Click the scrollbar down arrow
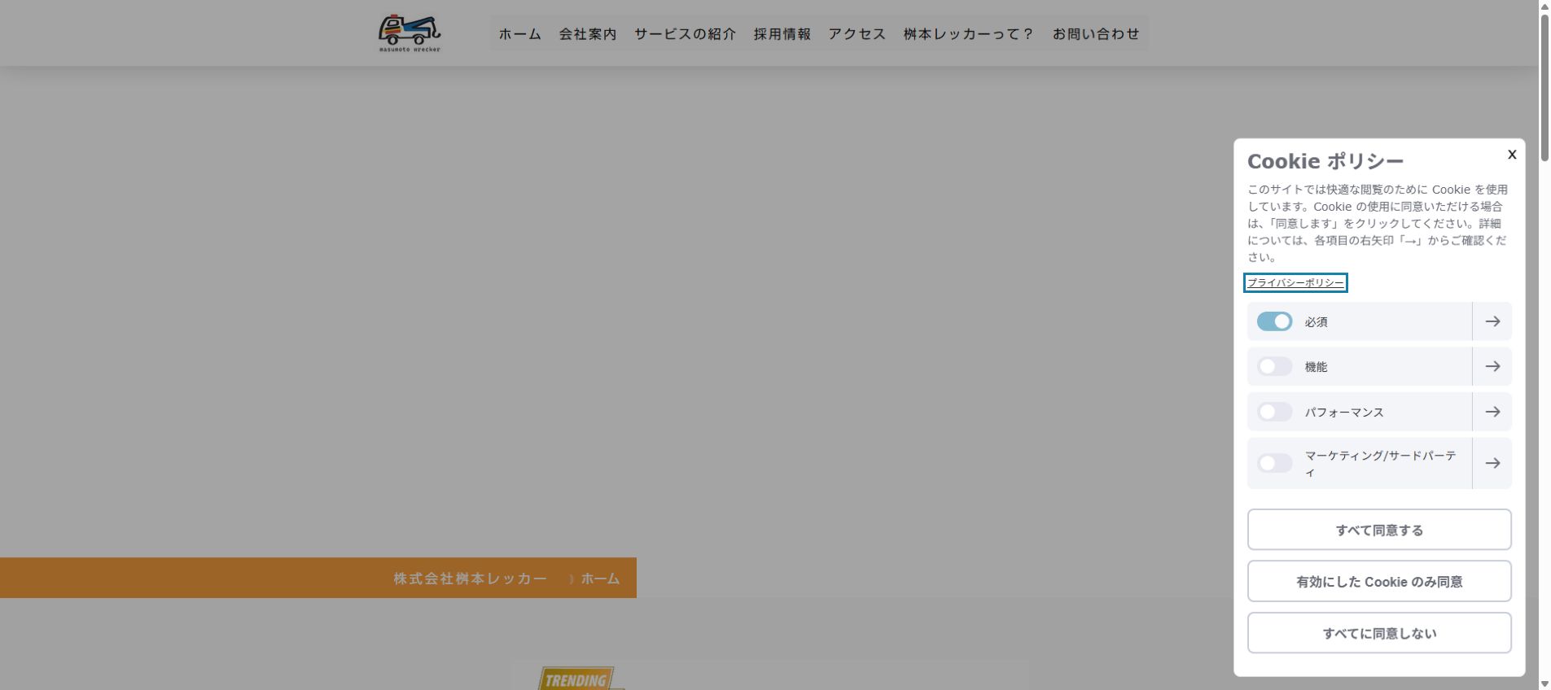1551x690 pixels. 1544,683
